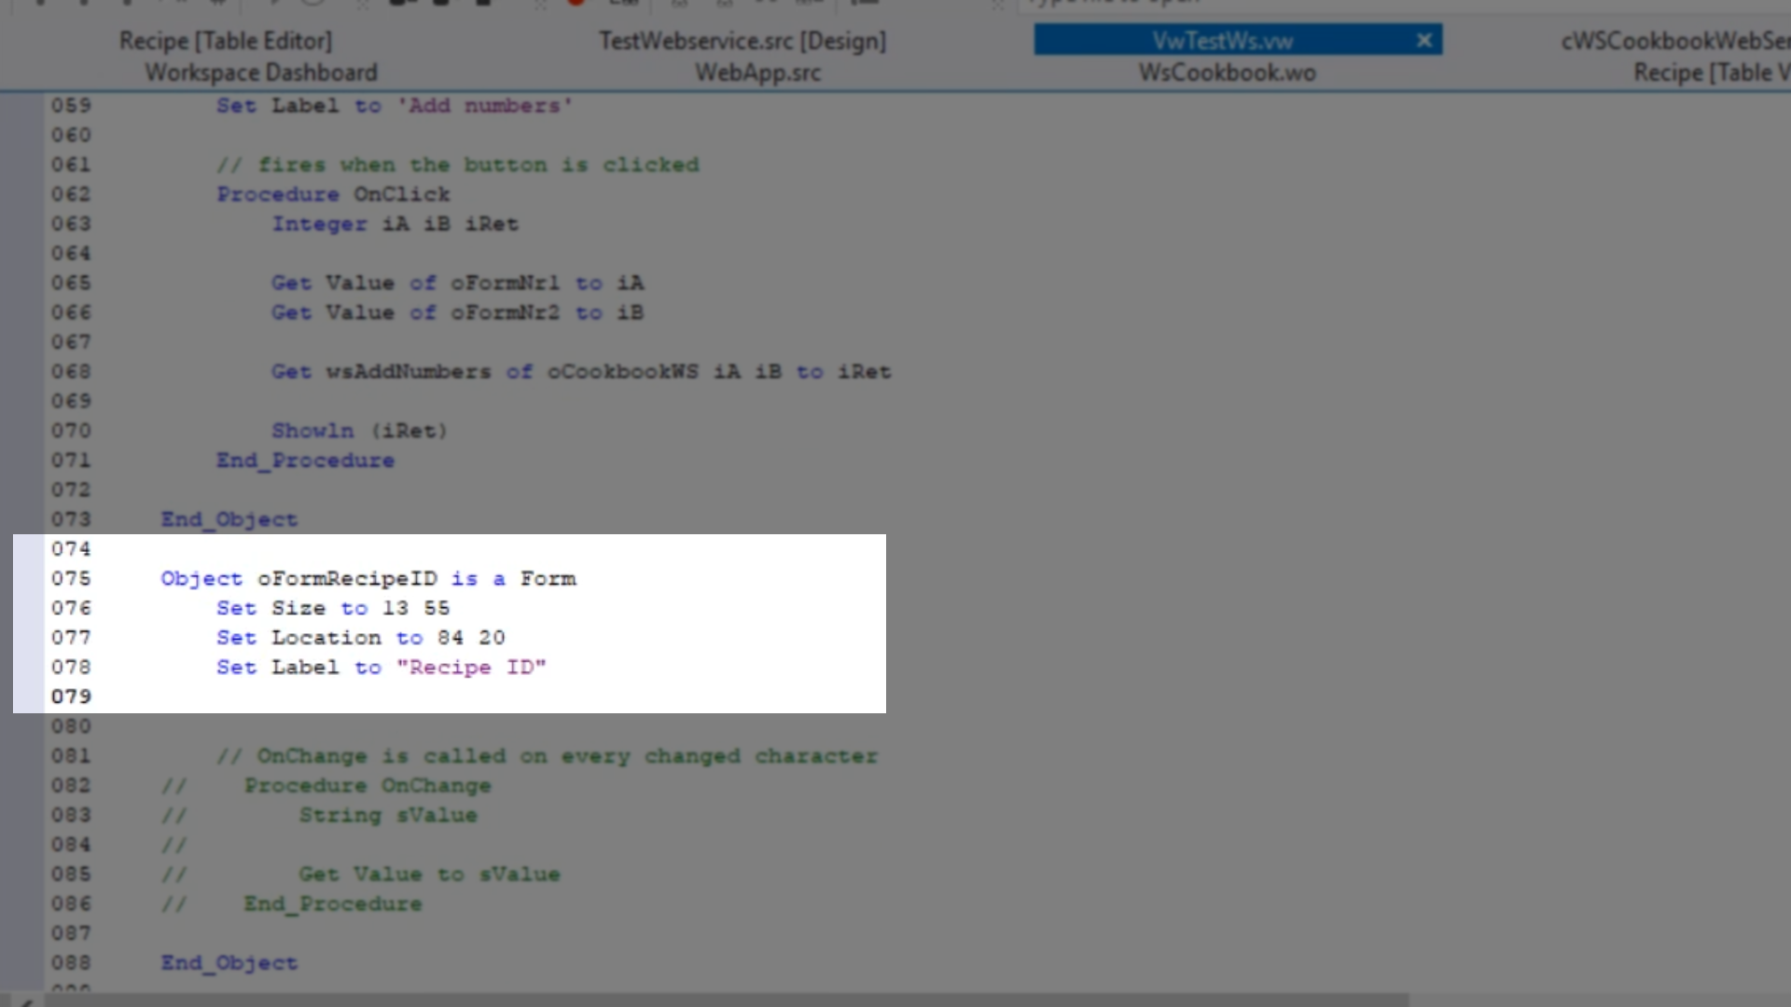Screen dimensions: 1791x1007
Task: Open the cWSCookbookWebService tab
Action: tap(1674, 41)
